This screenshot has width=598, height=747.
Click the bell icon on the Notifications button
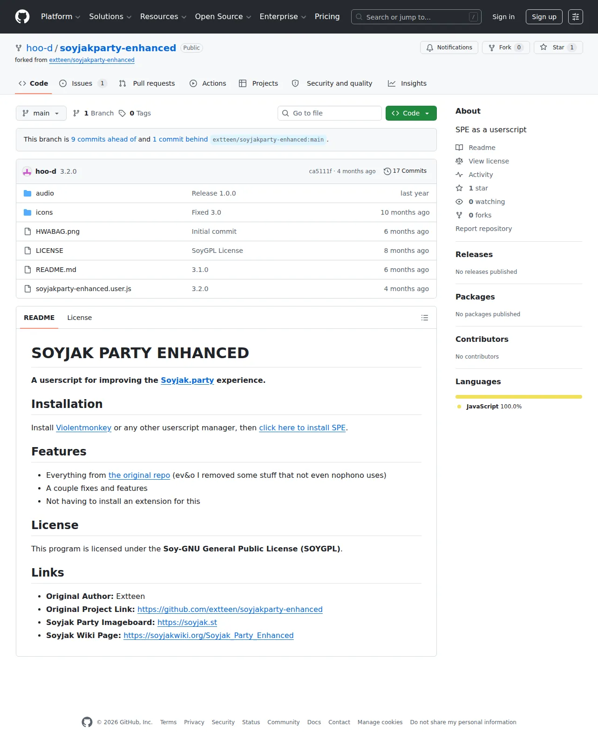[x=430, y=48]
